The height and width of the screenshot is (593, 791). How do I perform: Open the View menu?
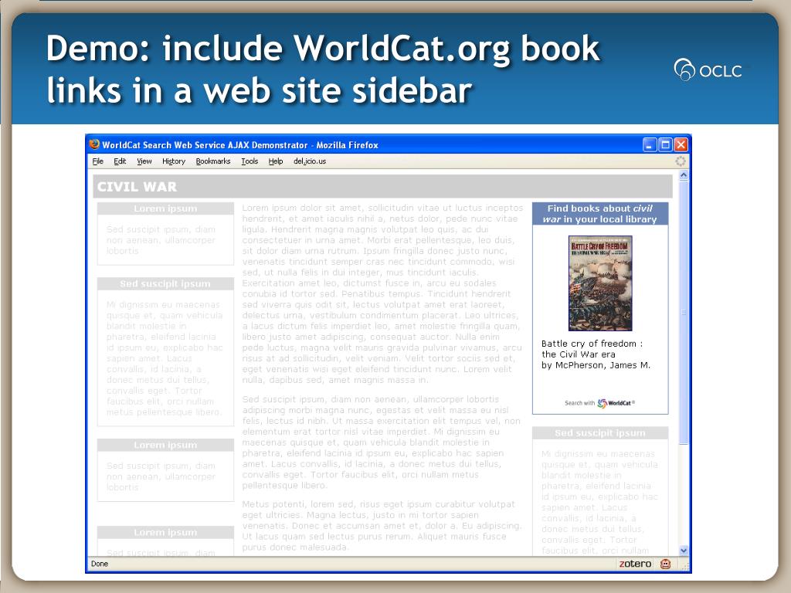coord(144,161)
